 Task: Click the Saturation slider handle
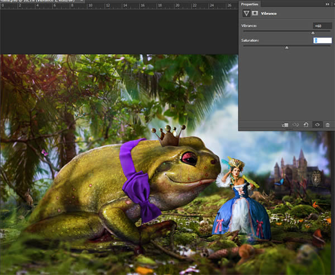pos(287,47)
